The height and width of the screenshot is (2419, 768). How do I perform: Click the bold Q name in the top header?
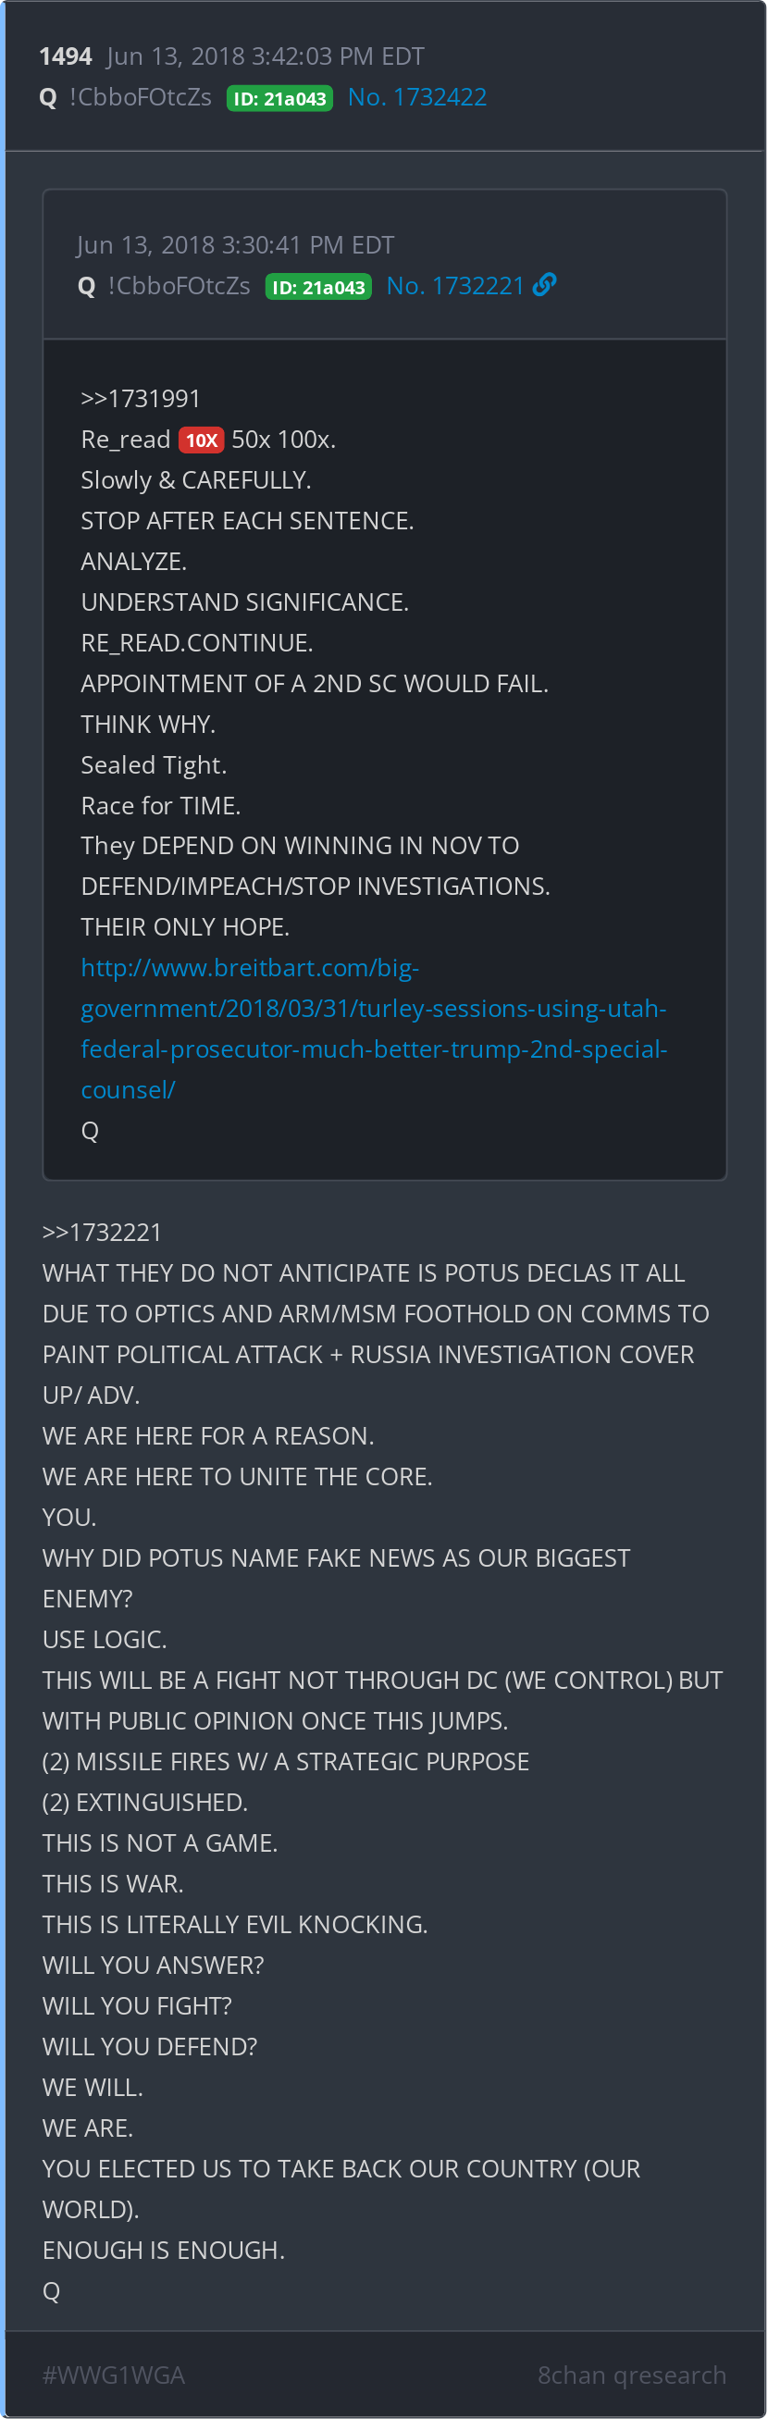click(x=49, y=98)
